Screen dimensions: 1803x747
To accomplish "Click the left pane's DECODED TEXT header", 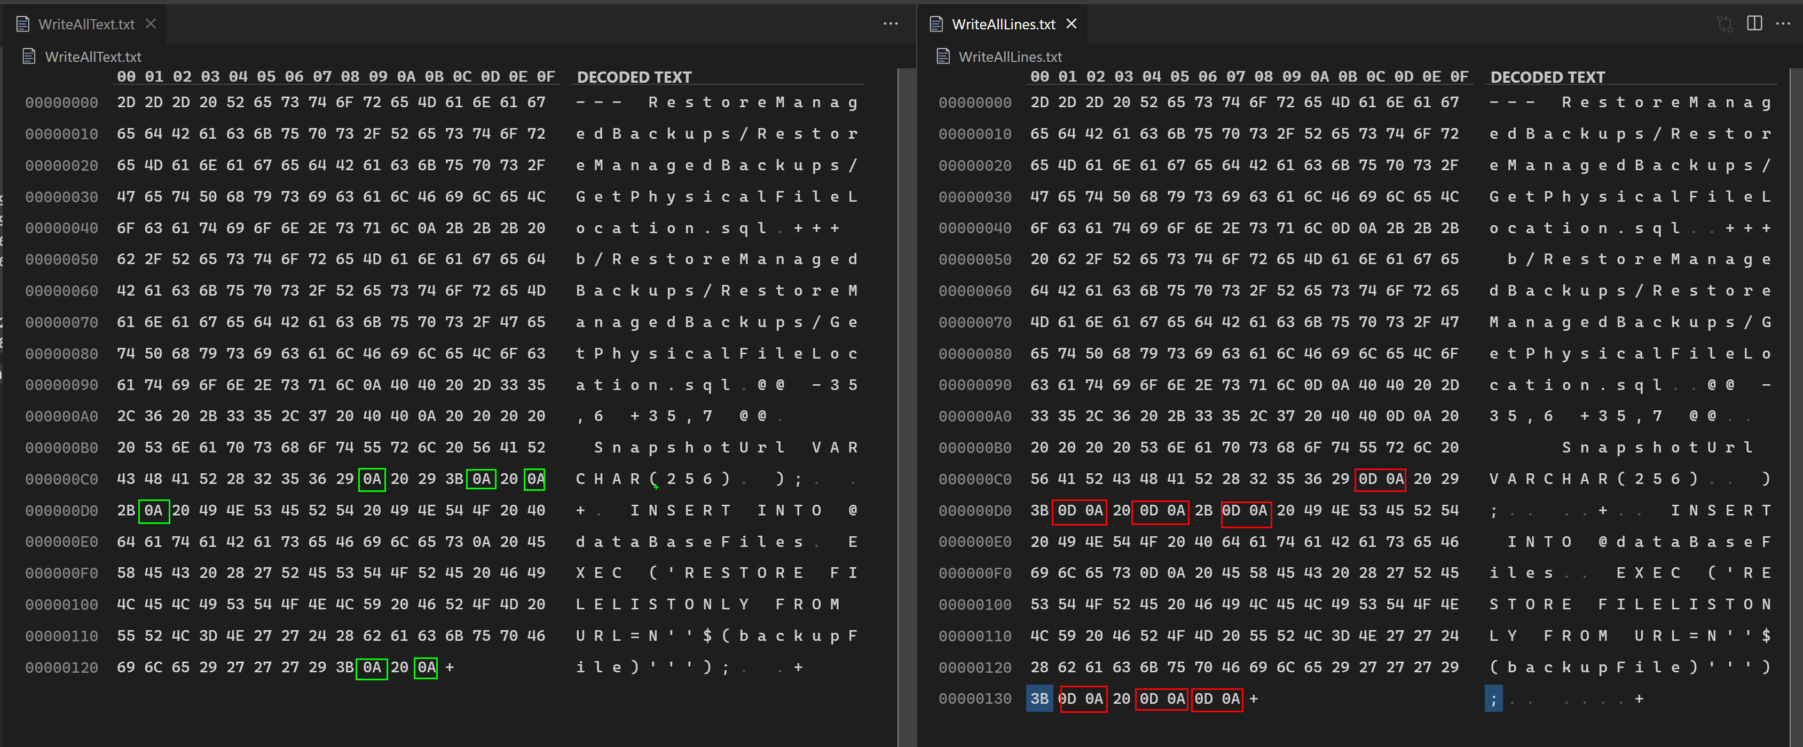I will click(x=634, y=77).
